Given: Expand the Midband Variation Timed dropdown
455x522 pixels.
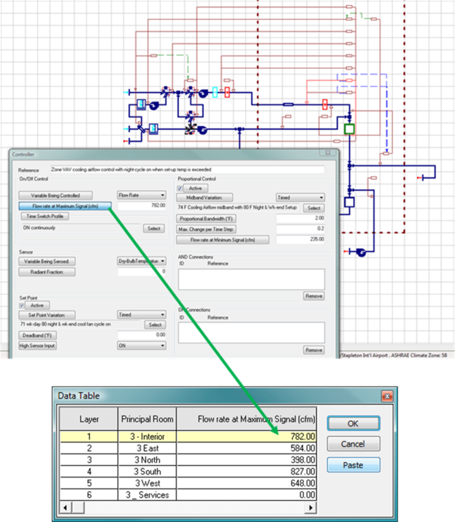Looking at the screenshot, I should point(299,197).
